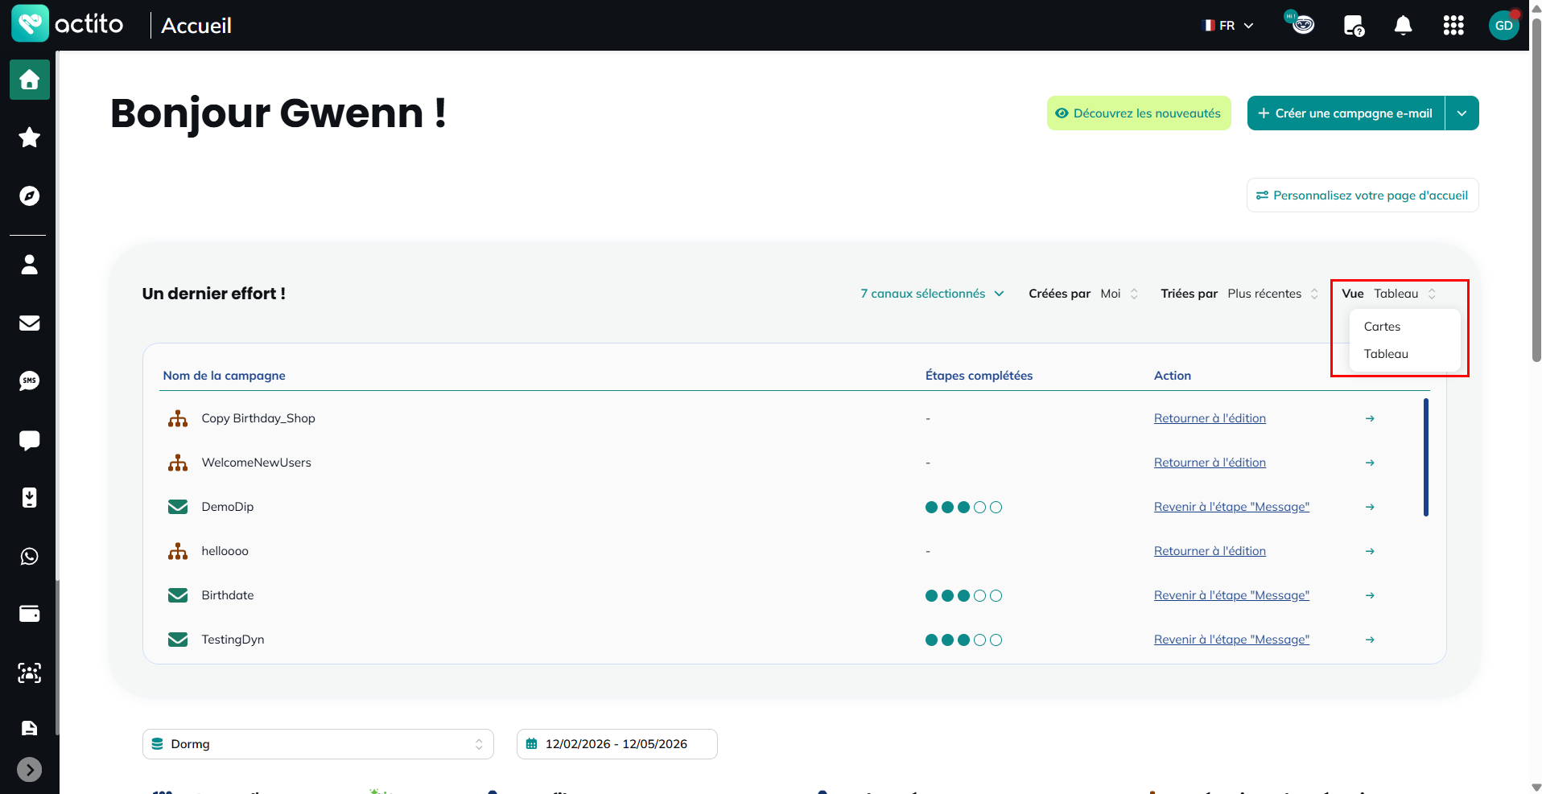Open the apps grid menu
This screenshot has width=1542, height=794.
pos(1453,26)
